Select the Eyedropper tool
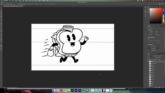Screen dimensions: 165x93 (x=1, y=18)
